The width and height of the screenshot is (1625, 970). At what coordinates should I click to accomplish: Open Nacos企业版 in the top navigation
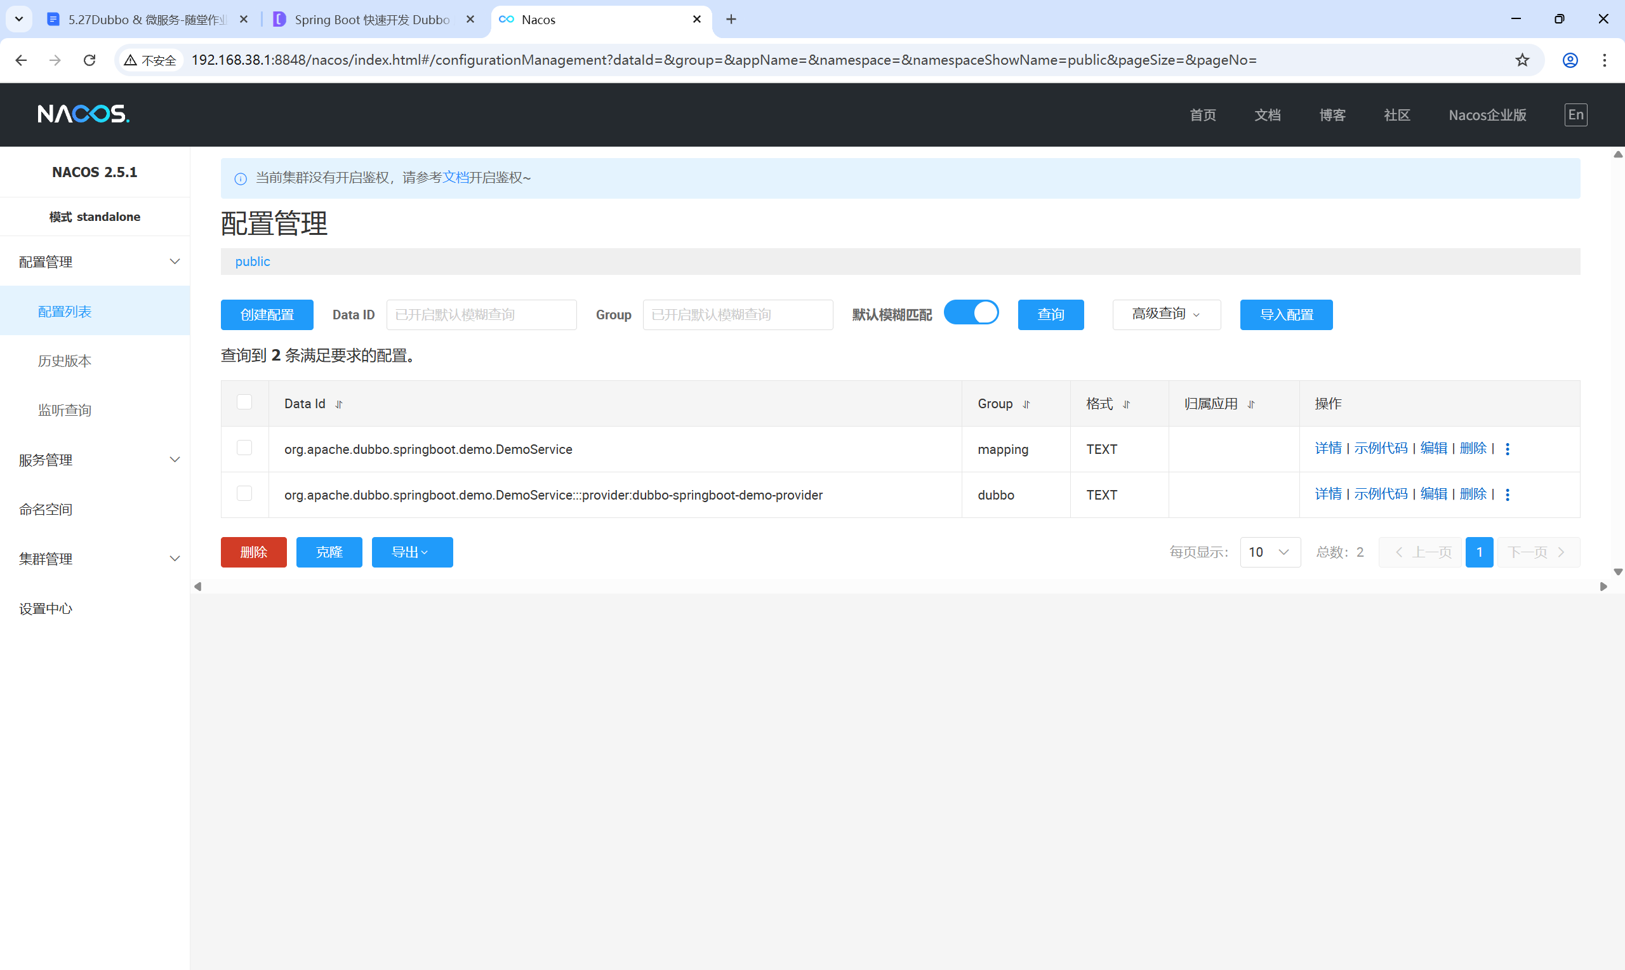coord(1487,115)
